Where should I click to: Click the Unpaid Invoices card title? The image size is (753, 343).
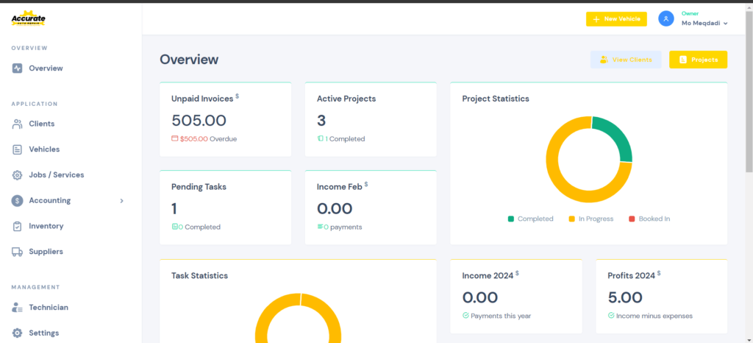pyautogui.click(x=202, y=99)
